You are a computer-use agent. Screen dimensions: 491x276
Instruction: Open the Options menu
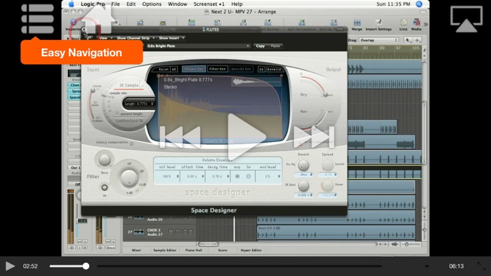pos(152,4)
